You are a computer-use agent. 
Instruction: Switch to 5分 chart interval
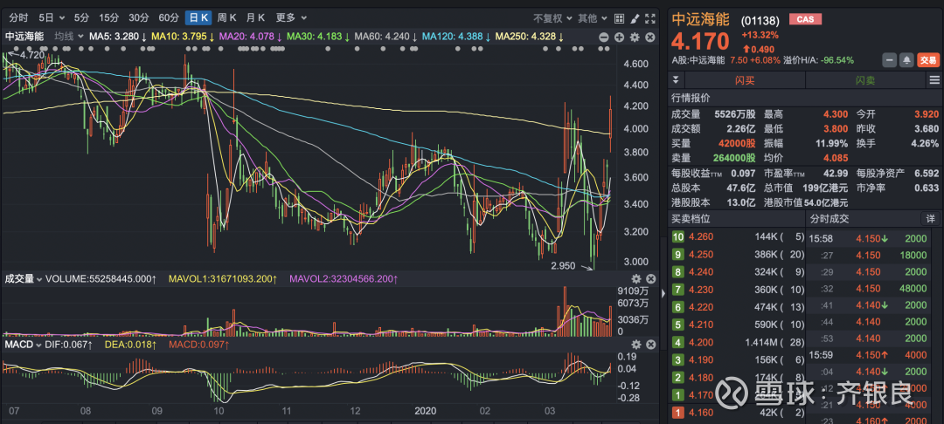coord(81,18)
